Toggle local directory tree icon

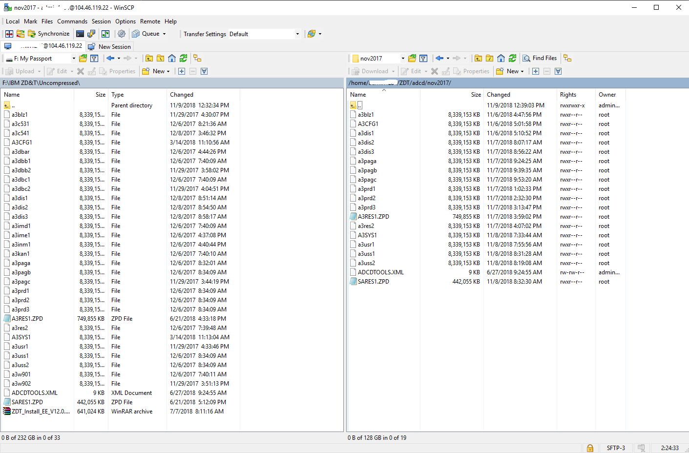[x=197, y=58]
